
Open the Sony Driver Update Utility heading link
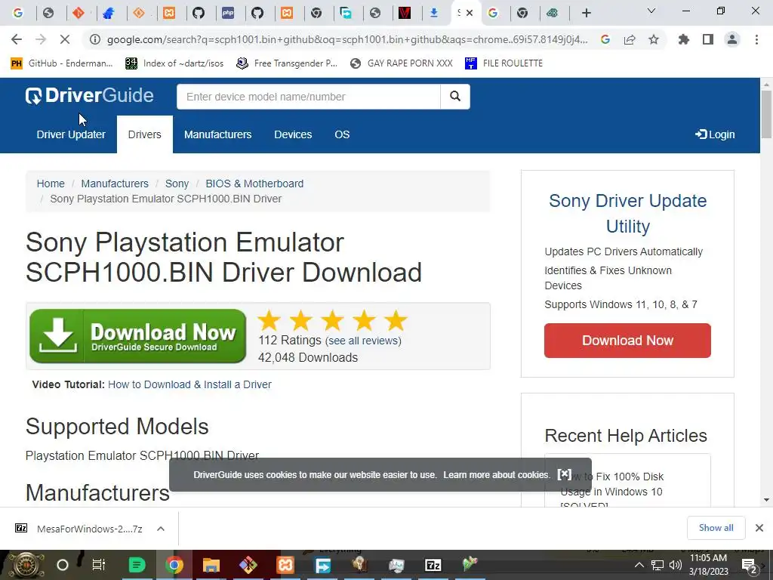click(x=627, y=214)
